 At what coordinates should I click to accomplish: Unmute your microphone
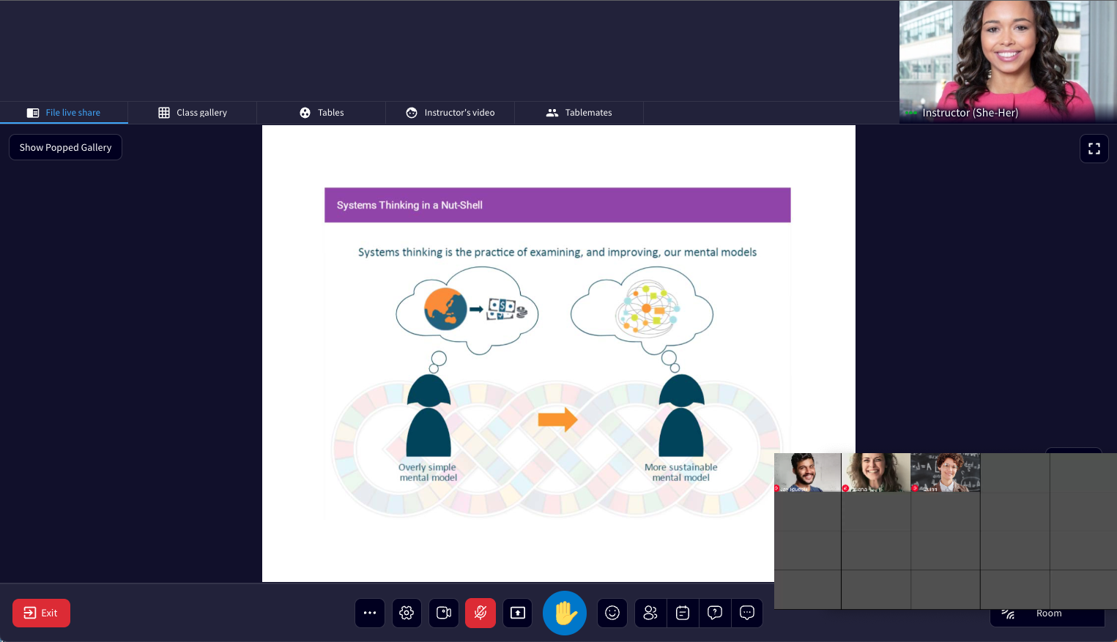480,613
